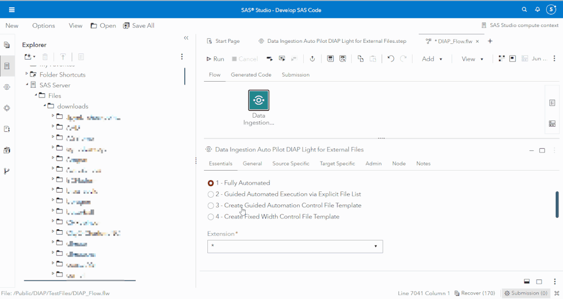Select the Explorer pane icon in sidebar
Image resolution: width=563 pixels, height=299 pixels.
7,66
